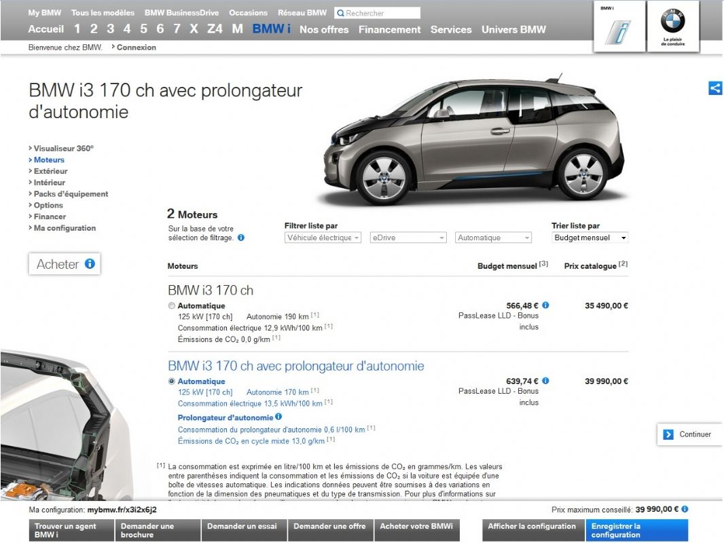The image size is (724, 543).
Task: Open Z4 in main navigation
Action: point(215,29)
